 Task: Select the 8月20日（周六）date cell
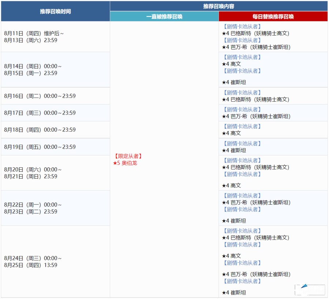click(x=33, y=173)
